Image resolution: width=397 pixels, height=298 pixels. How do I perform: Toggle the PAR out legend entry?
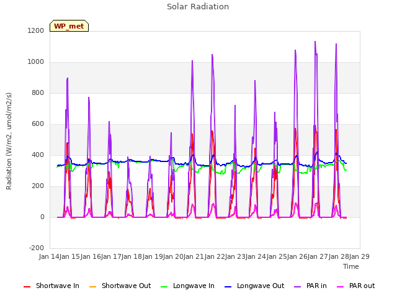(355, 286)
